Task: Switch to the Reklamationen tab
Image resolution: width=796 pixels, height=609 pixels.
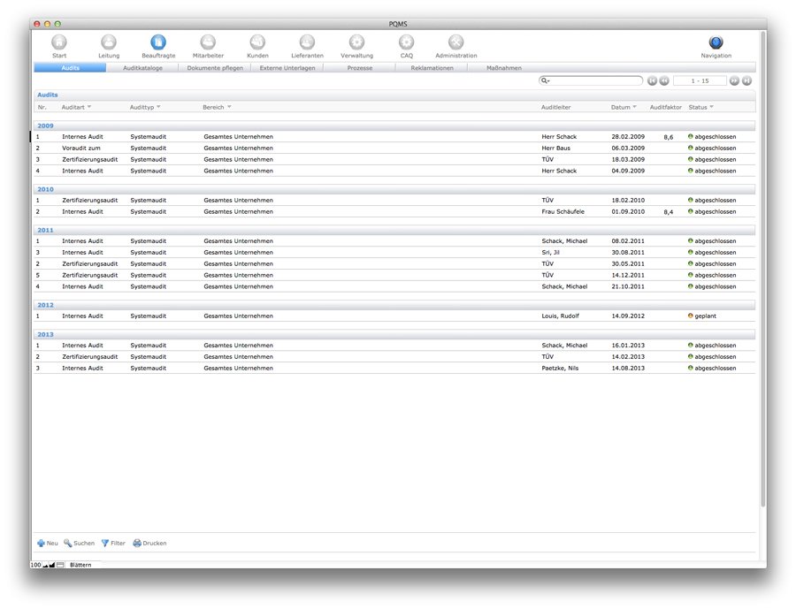Action: (432, 67)
